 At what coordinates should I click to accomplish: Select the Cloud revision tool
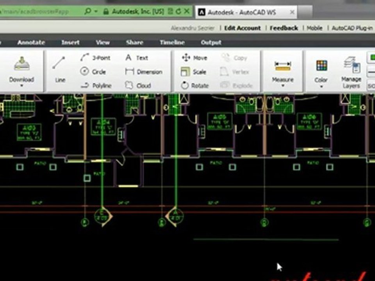(x=138, y=85)
